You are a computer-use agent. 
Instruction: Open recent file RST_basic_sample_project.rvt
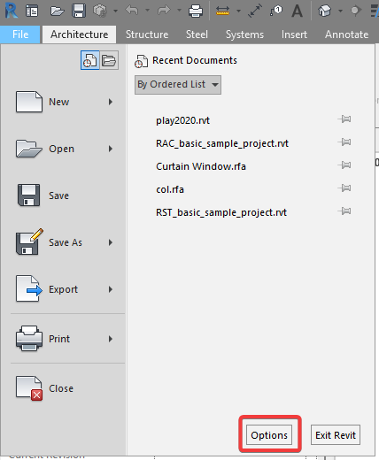221,212
